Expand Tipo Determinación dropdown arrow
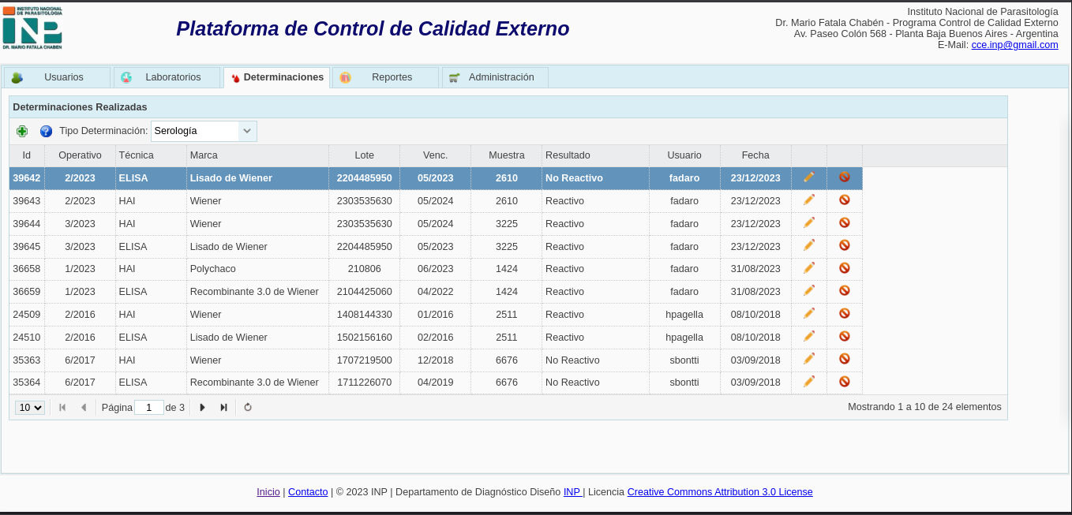 (247, 131)
